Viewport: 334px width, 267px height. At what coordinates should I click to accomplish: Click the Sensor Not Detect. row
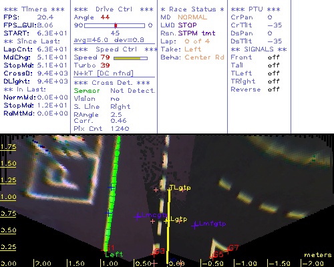[114, 91]
